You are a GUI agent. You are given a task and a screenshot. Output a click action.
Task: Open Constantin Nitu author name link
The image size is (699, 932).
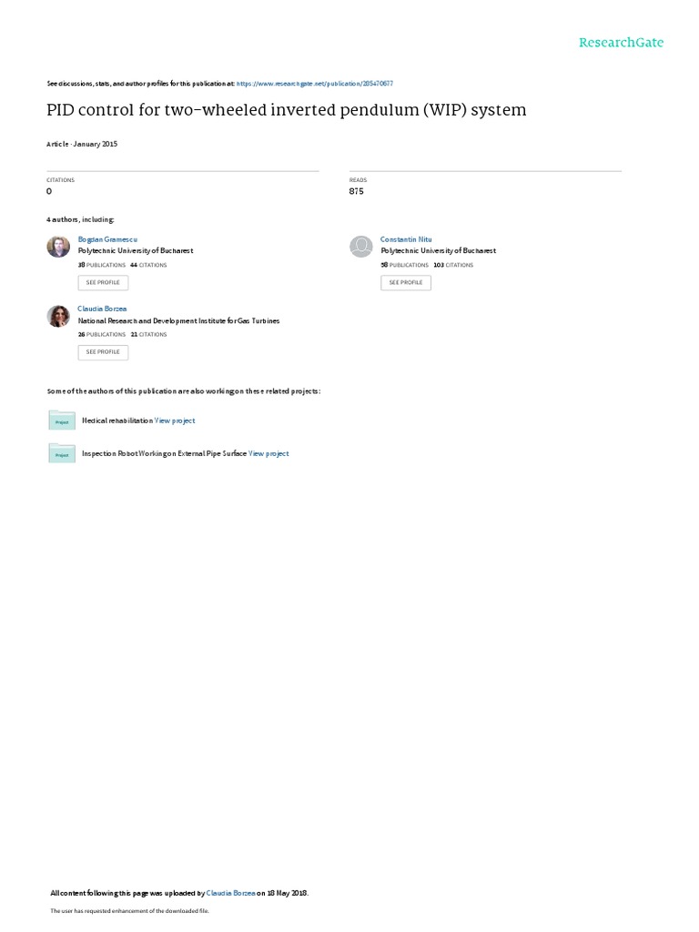(x=406, y=239)
